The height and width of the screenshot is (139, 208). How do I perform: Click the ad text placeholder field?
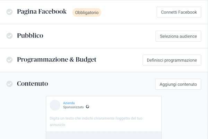coord(101,121)
